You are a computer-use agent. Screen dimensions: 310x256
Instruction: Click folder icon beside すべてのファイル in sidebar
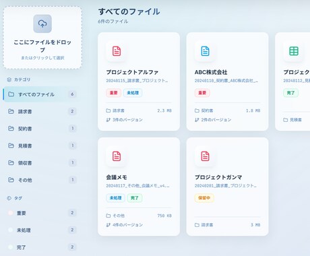click(x=11, y=94)
